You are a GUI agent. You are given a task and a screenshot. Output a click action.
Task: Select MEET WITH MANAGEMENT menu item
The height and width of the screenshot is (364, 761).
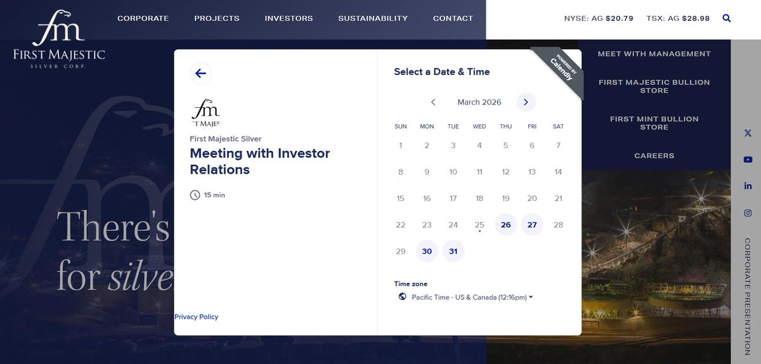[x=654, y=54]
